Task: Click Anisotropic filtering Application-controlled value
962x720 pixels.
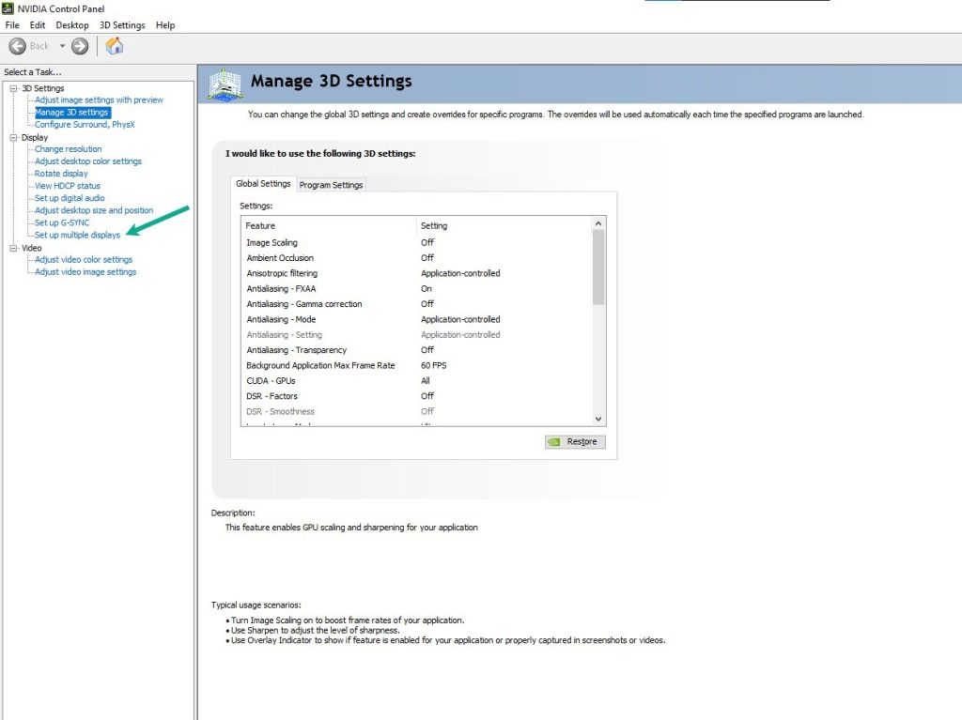Action: (460, 273)
